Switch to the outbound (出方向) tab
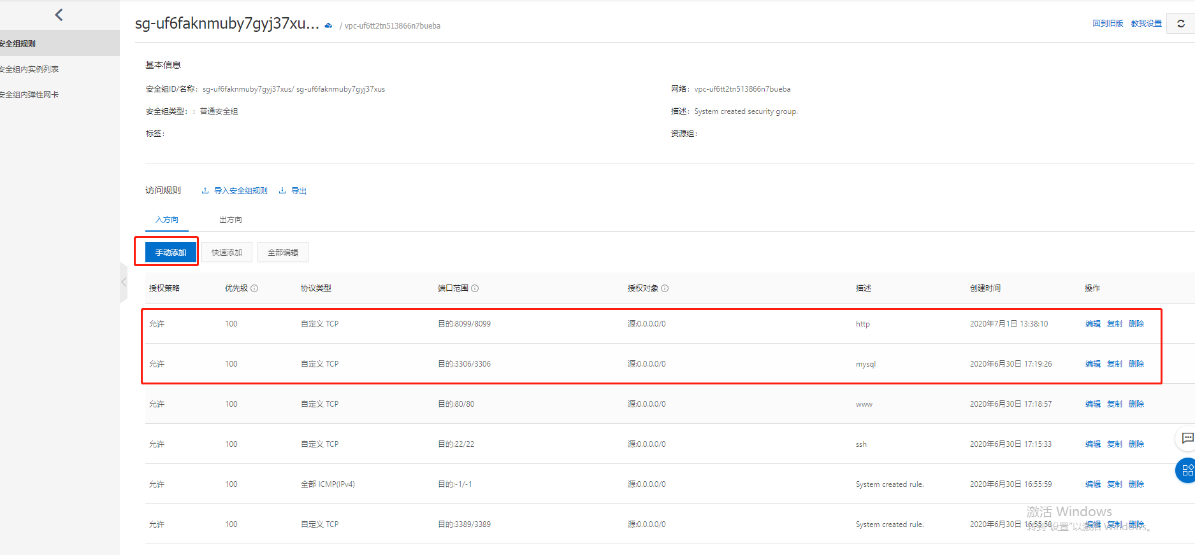 tap(231, 220)
